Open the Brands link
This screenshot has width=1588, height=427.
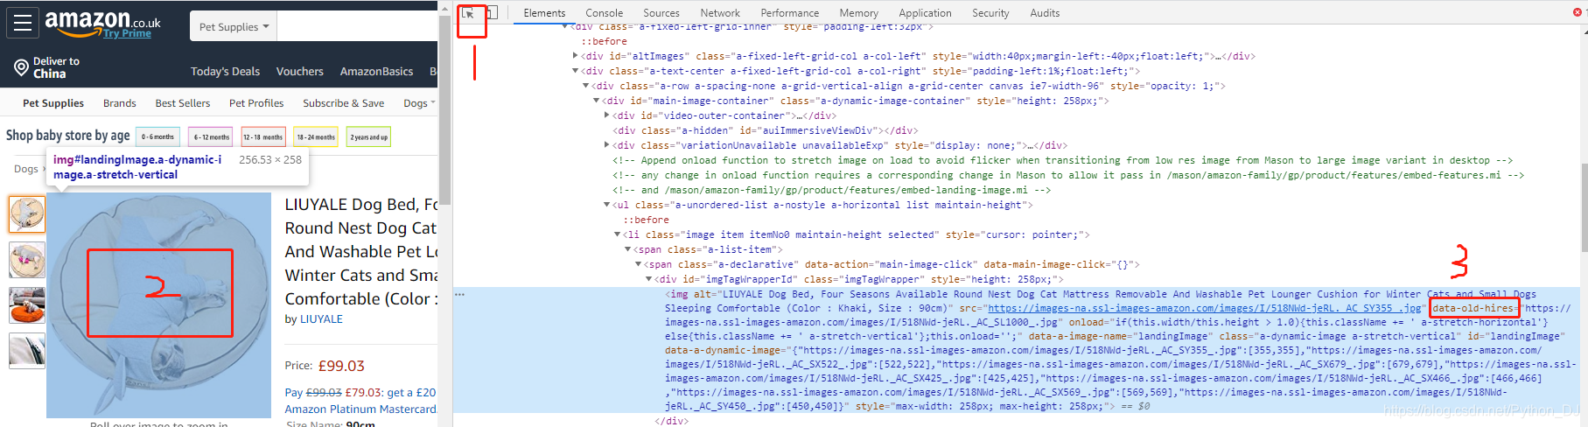(119, 103)
